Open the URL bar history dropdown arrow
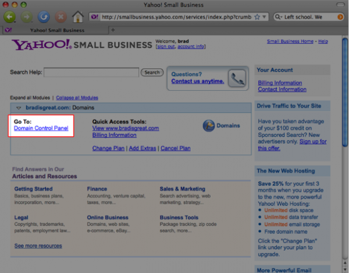This screenshot has height=273, width=349. [265, 17]
